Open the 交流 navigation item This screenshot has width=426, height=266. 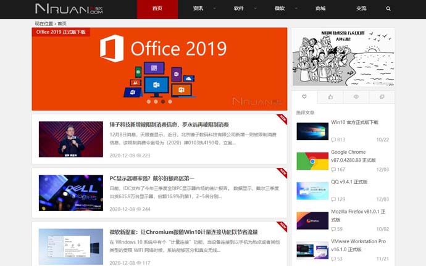[x=361, y=9]
